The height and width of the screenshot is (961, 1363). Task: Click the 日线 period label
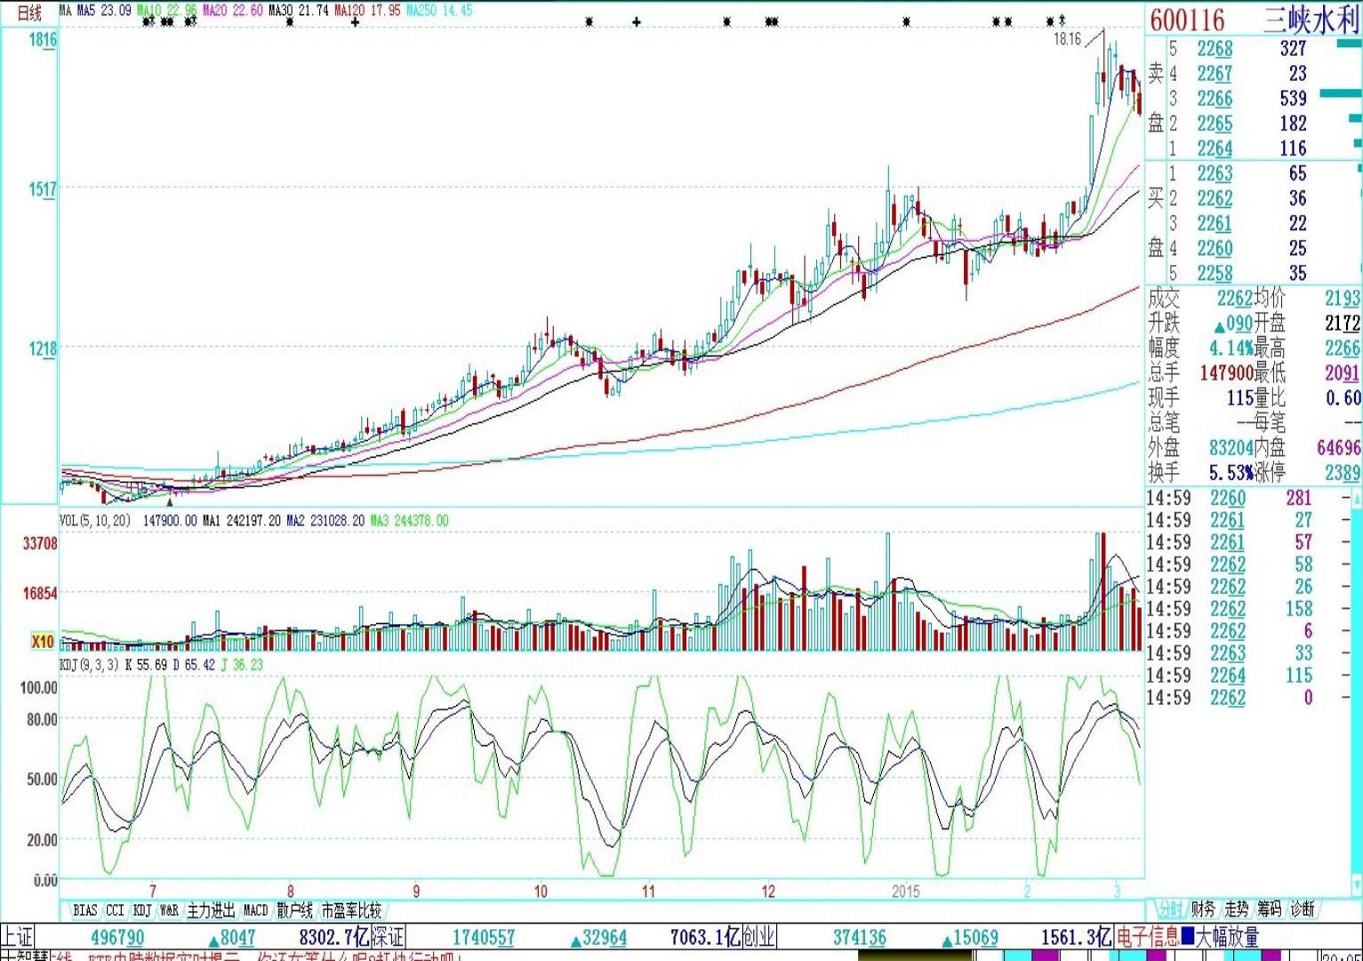[x=29, y=12]
